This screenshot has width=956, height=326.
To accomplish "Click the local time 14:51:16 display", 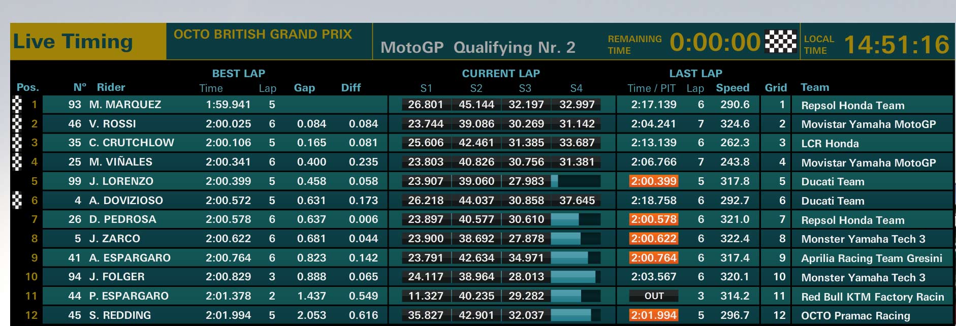I will pos(897,44).
